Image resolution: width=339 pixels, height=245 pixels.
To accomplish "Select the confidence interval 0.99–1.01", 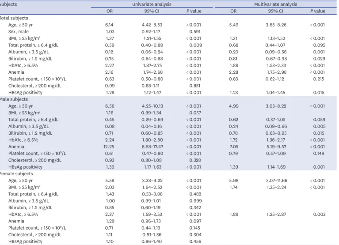I will click(x=151, y=201).
